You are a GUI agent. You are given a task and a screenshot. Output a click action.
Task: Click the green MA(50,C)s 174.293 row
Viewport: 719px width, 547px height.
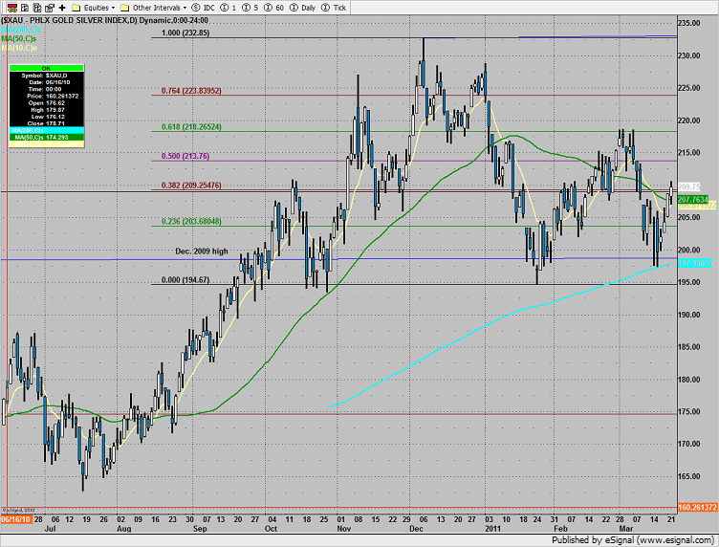point(46,138)
